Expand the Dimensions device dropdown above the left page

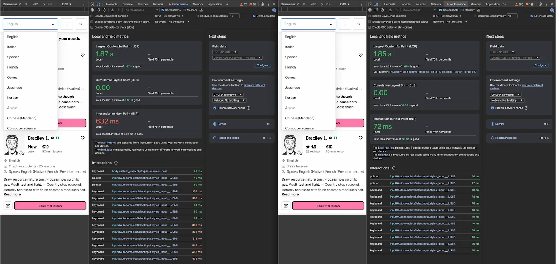pos(15,4)
